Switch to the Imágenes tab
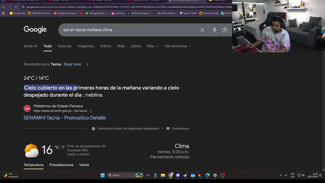Screen dimensions: 325x183 (86, 46)
